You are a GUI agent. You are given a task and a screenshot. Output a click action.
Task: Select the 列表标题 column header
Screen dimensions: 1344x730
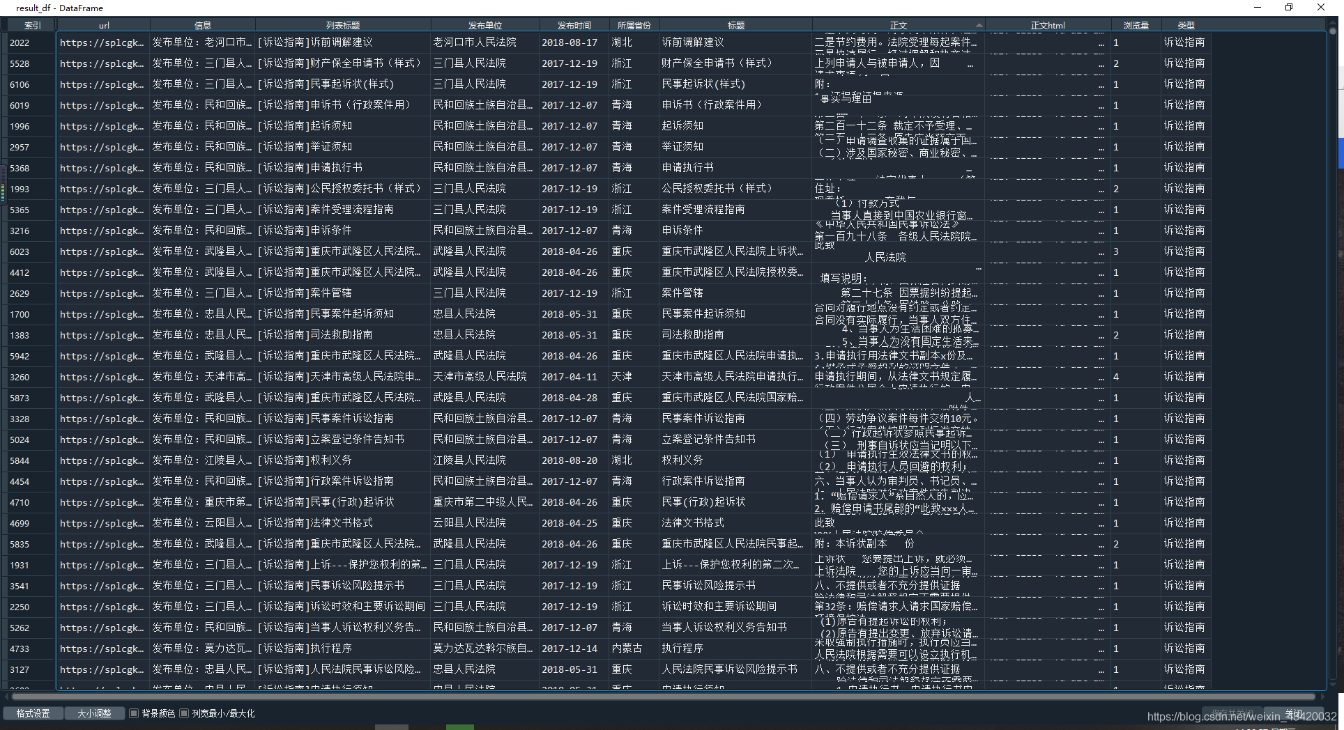tap(343, 25)
